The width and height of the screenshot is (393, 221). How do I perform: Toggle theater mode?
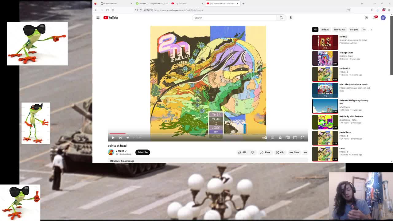[295, 138]
